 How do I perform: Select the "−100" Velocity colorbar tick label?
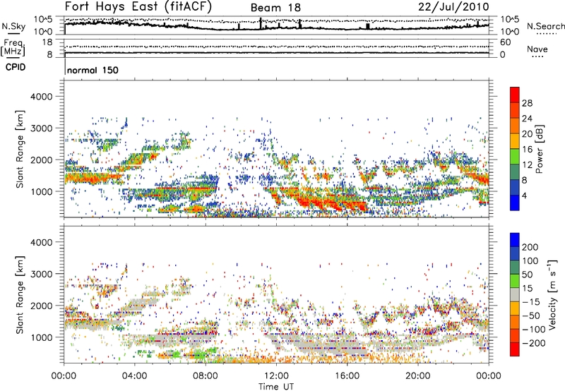point(534,330)
